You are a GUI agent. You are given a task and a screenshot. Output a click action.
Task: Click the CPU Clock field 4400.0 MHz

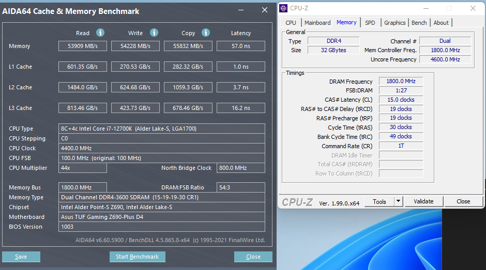pyautogui.click(x=162, y=148)
